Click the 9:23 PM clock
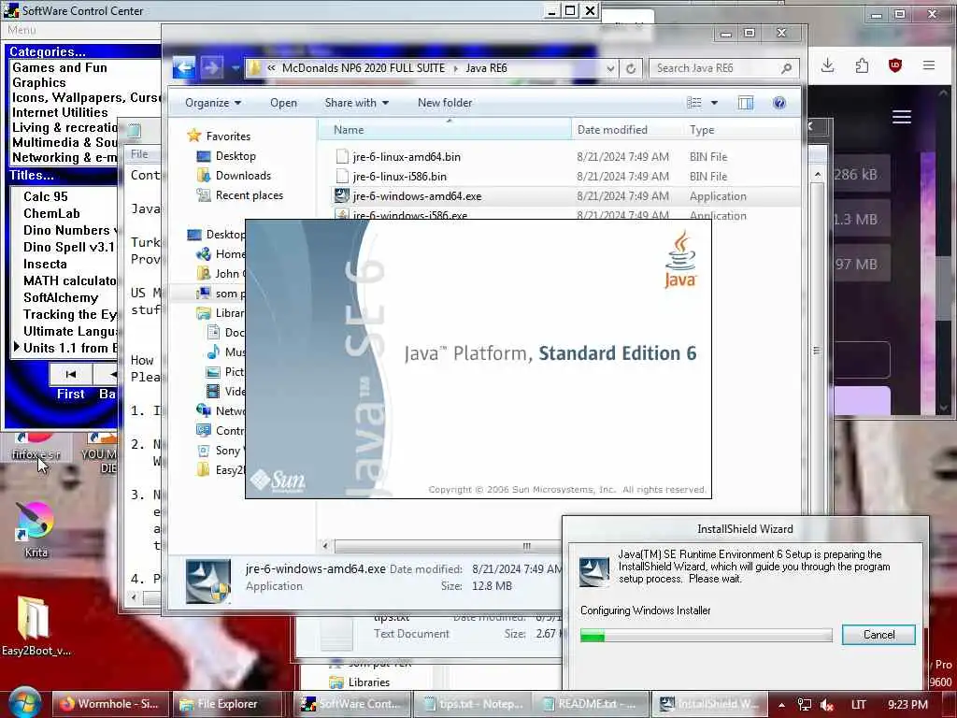The height and width of the screenshot is (718, 957). tap(907, 705)
